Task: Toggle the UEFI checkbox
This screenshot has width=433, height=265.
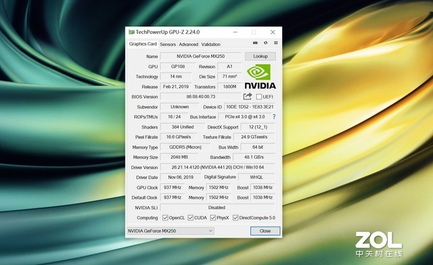Action: tap(258, 97)
